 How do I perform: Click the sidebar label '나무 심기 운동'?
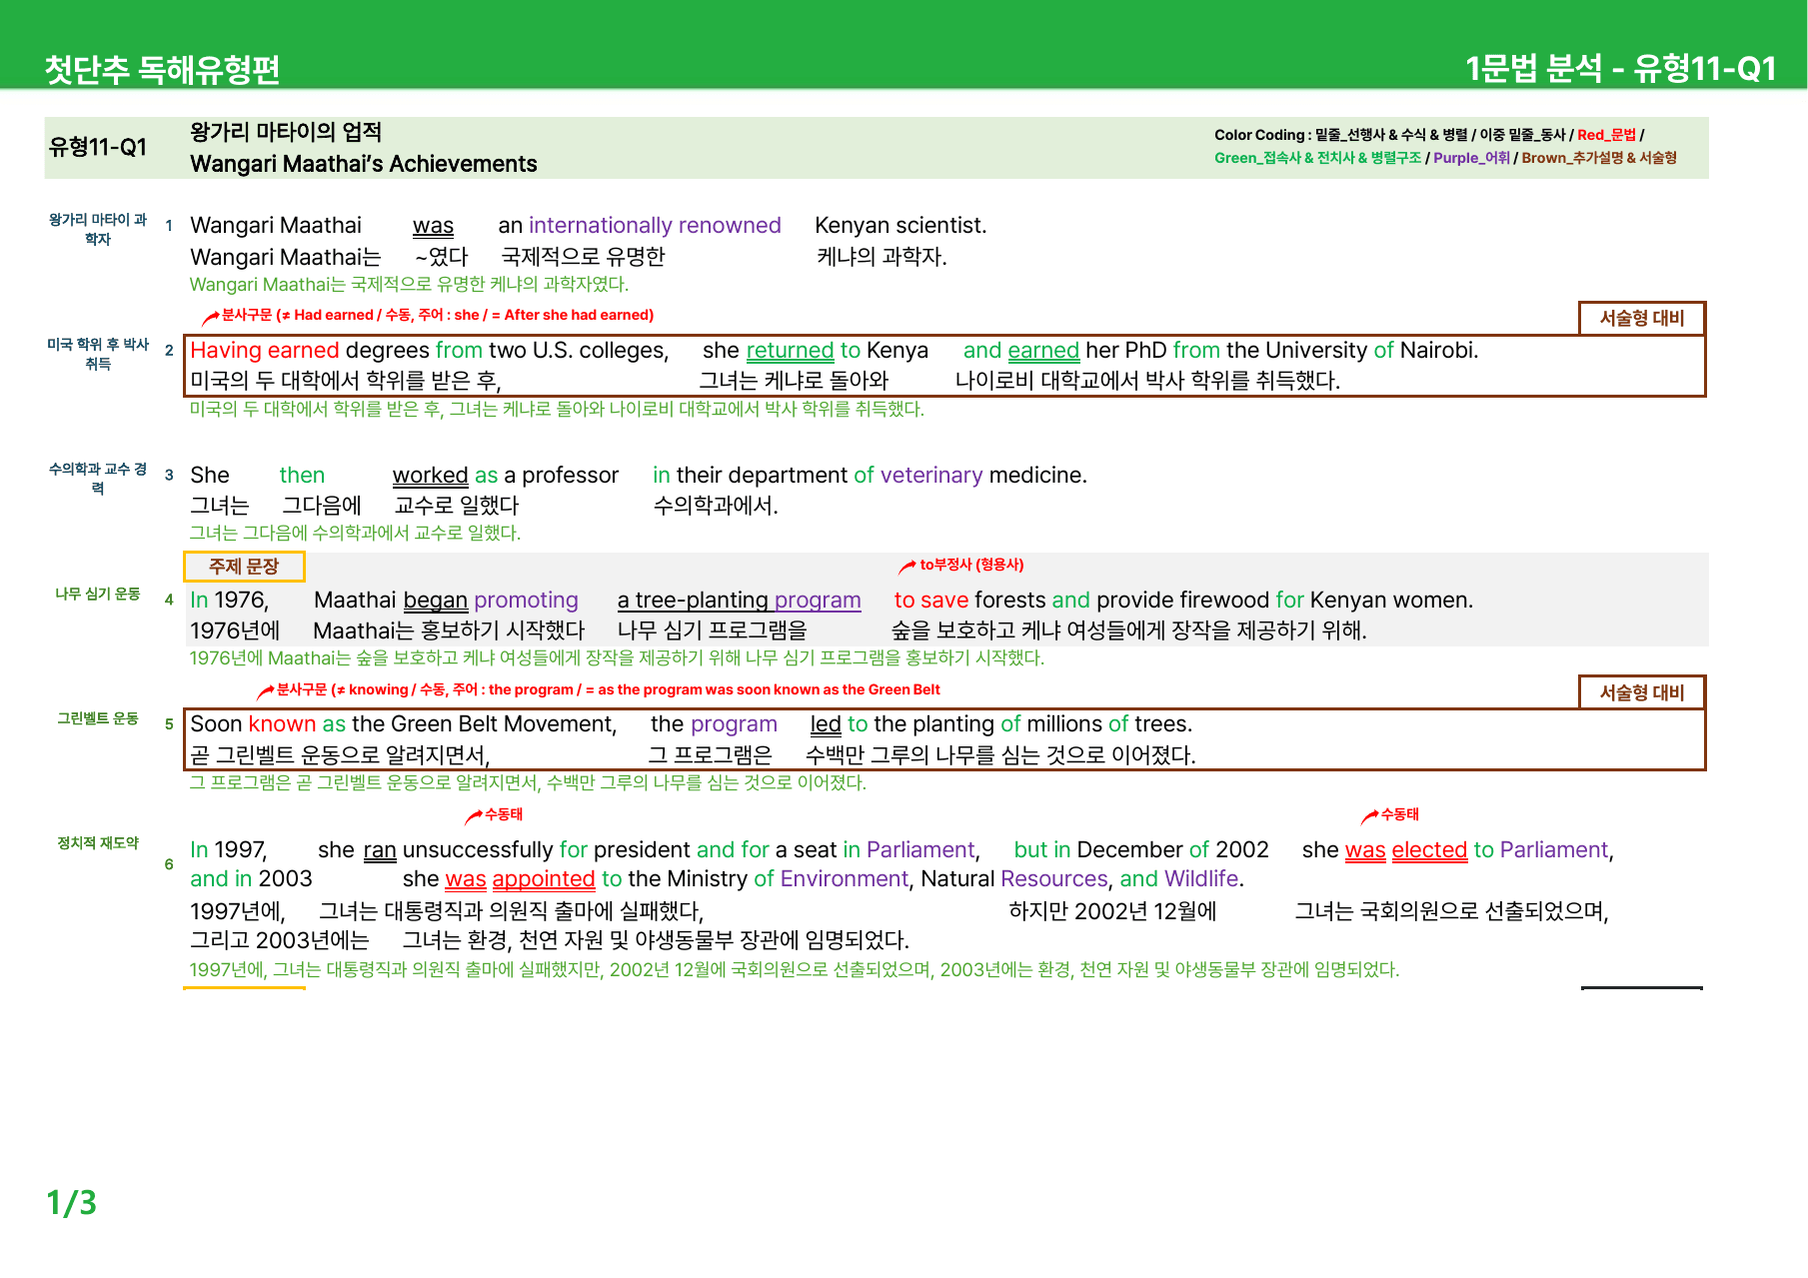click(x=98, y=594)
